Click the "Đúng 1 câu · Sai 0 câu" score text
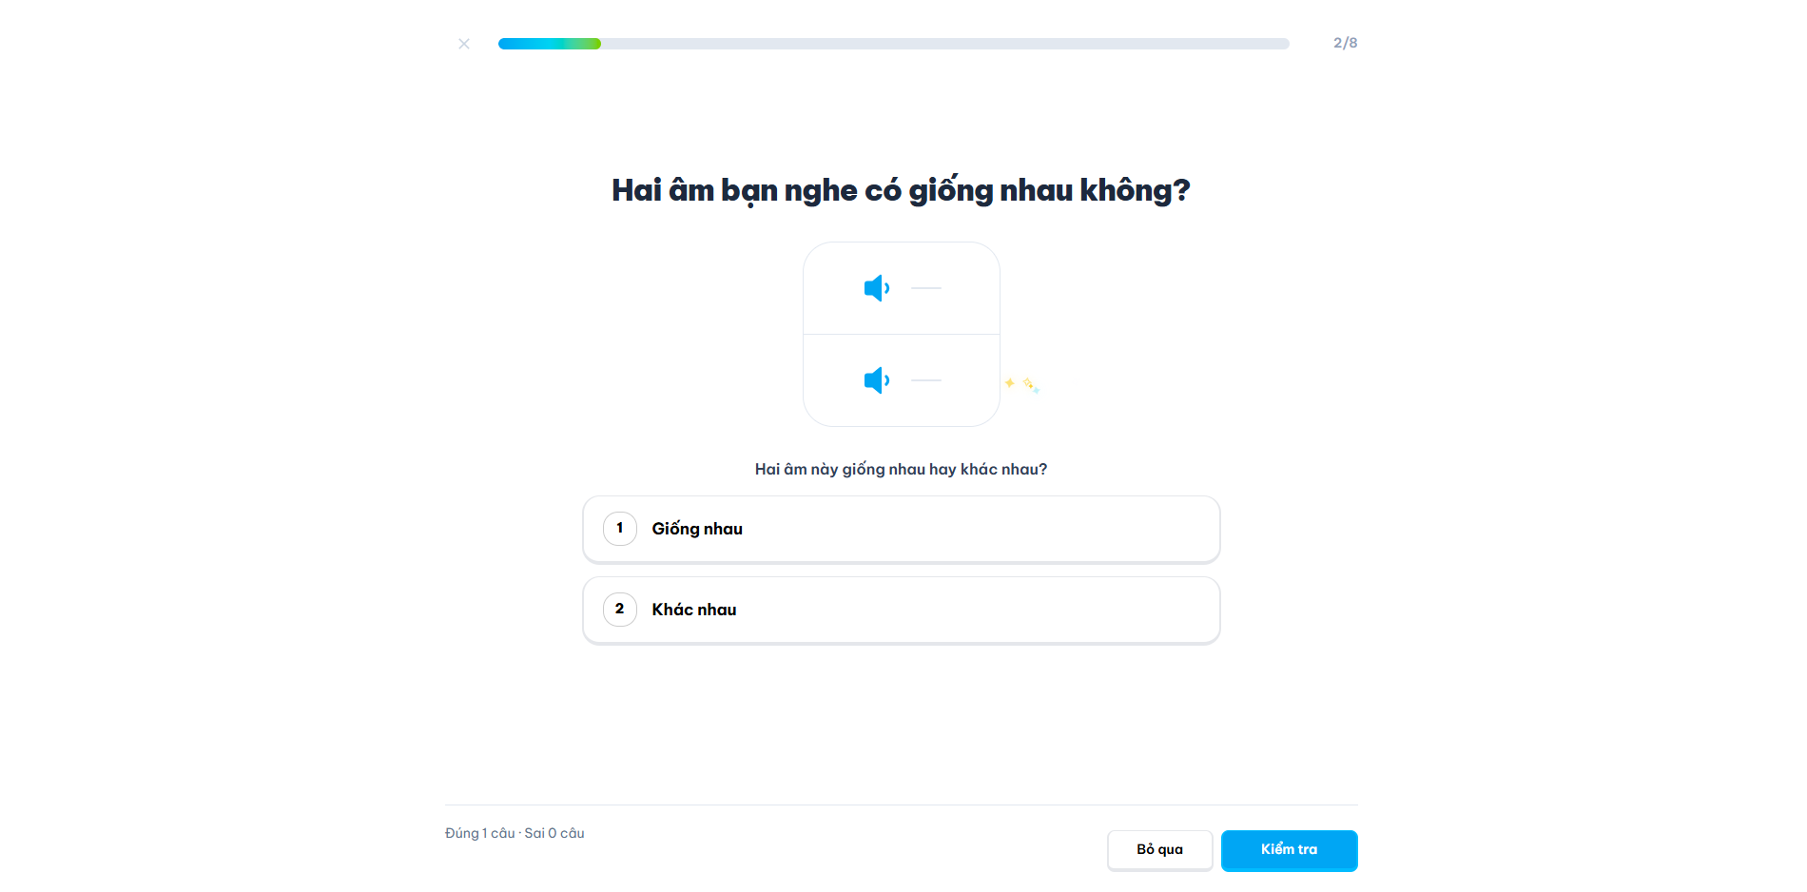This screenshot has width=1807, height=892. pos(515,833)
